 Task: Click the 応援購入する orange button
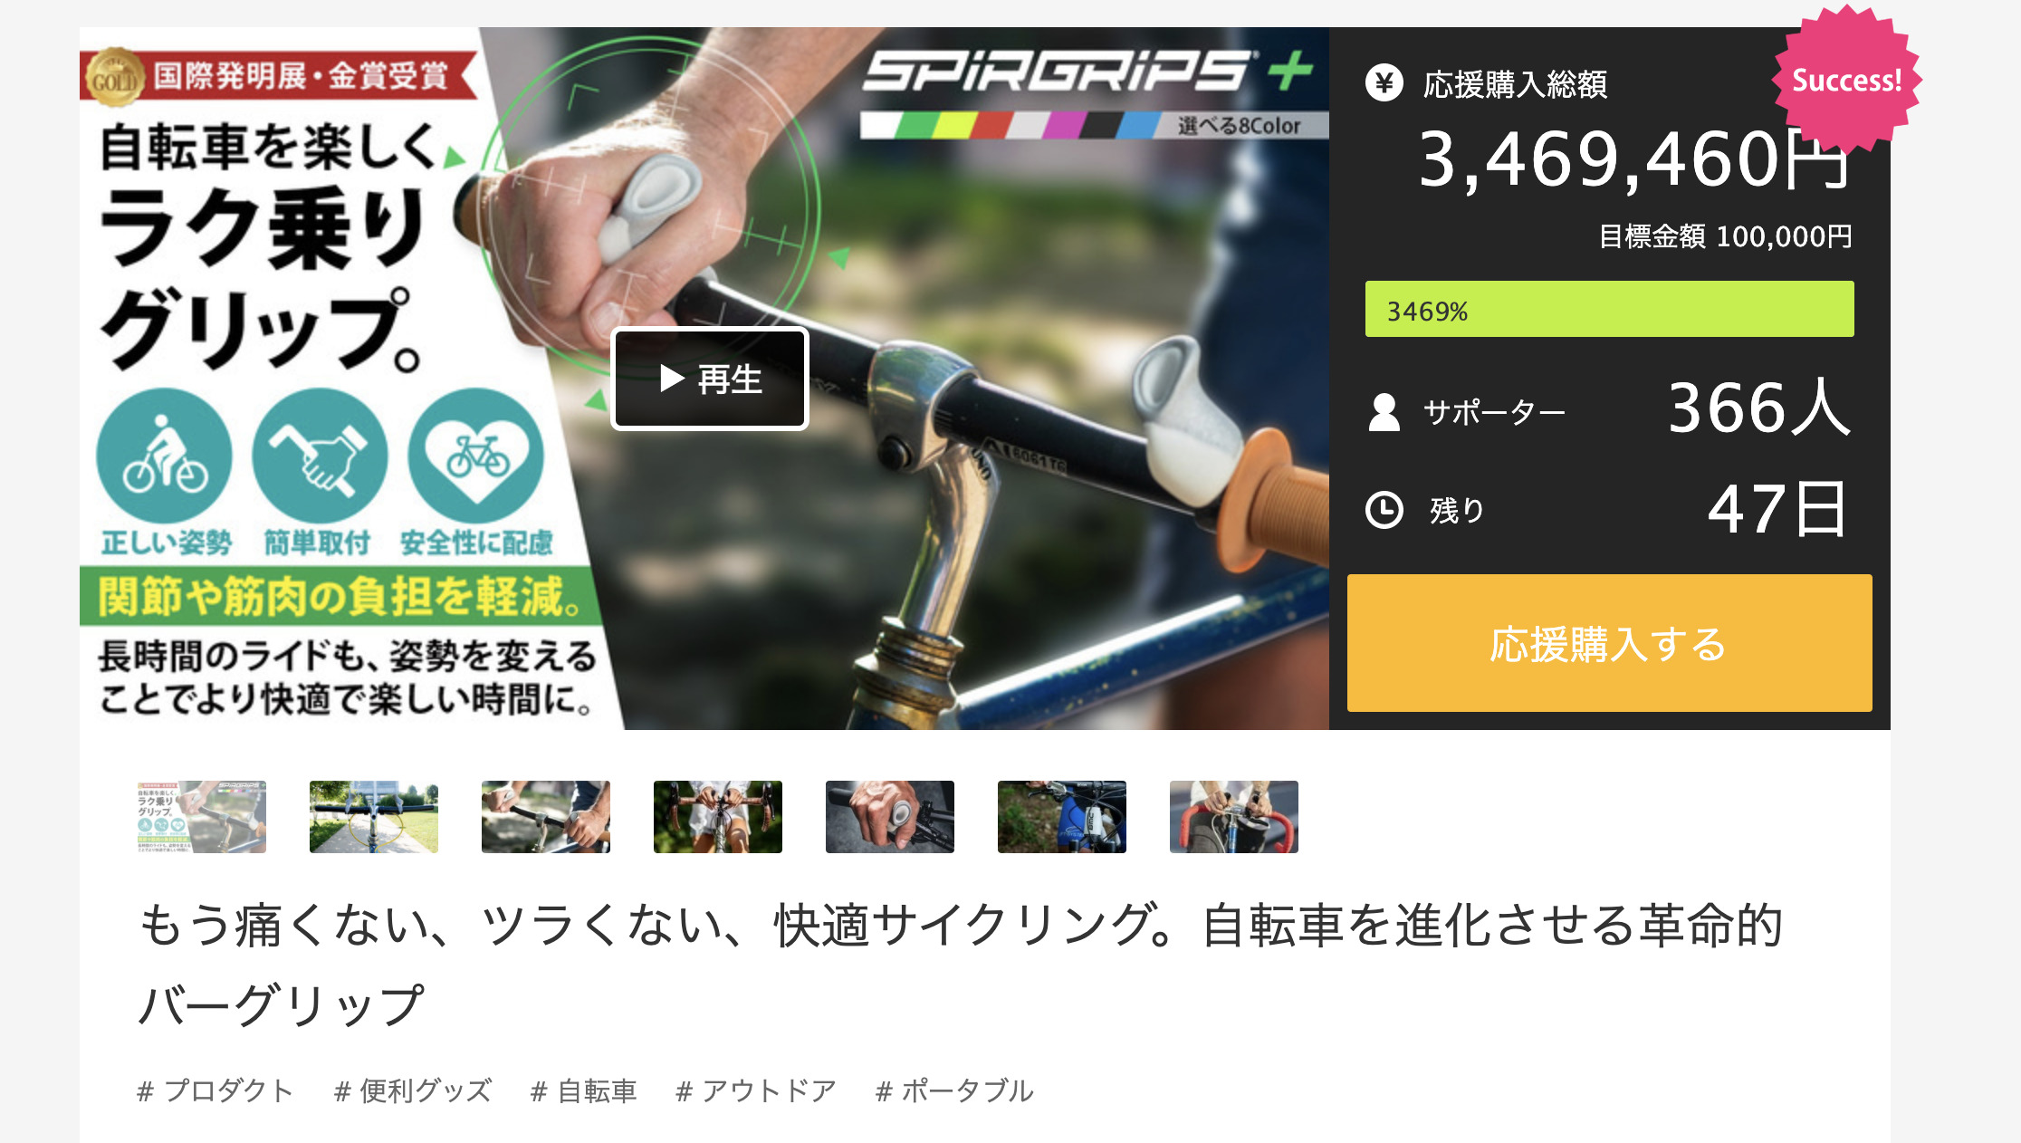(x=1609, y=643)
